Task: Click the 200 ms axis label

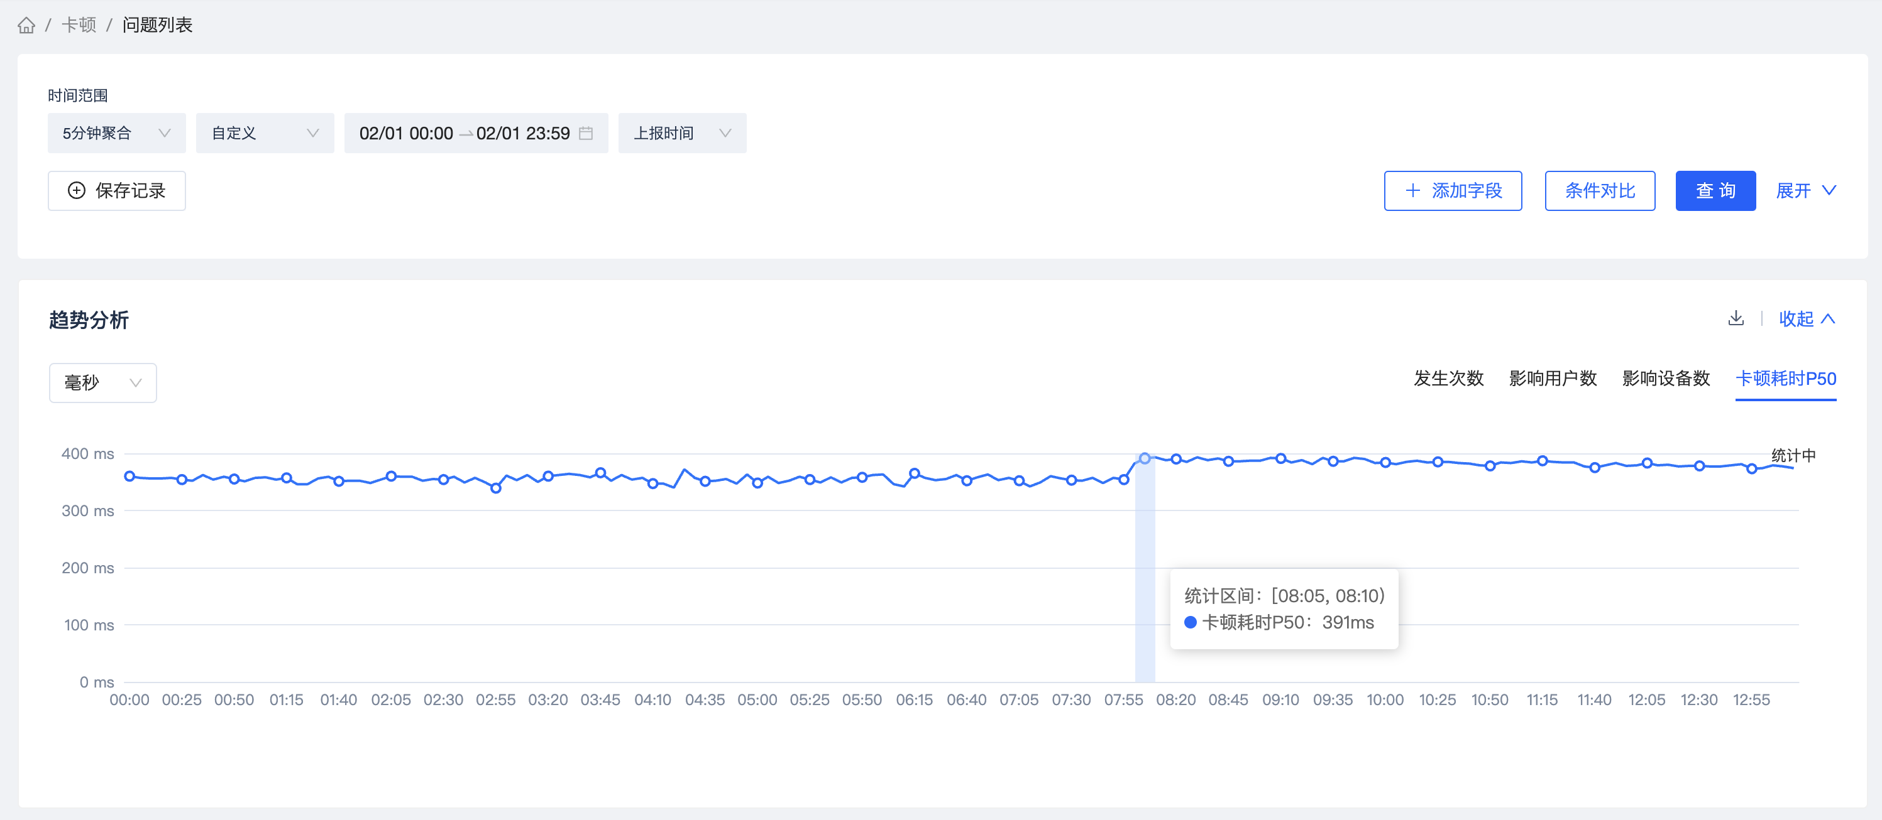Action: (87, 568)
